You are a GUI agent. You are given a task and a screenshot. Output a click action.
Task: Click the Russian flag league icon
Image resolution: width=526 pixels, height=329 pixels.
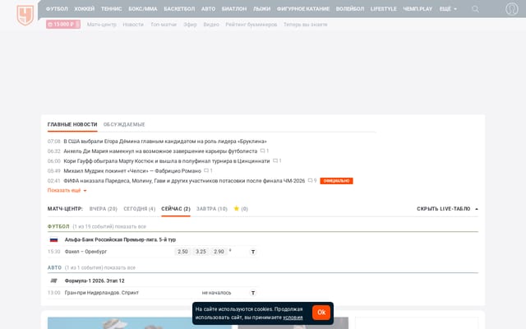[53, 239]
